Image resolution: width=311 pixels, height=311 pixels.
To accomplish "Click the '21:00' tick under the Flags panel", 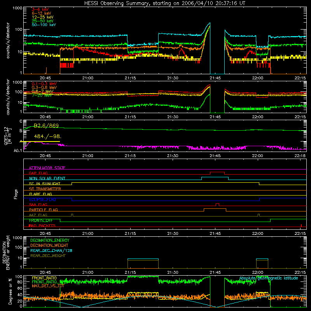I will click(x=88, y=234).
